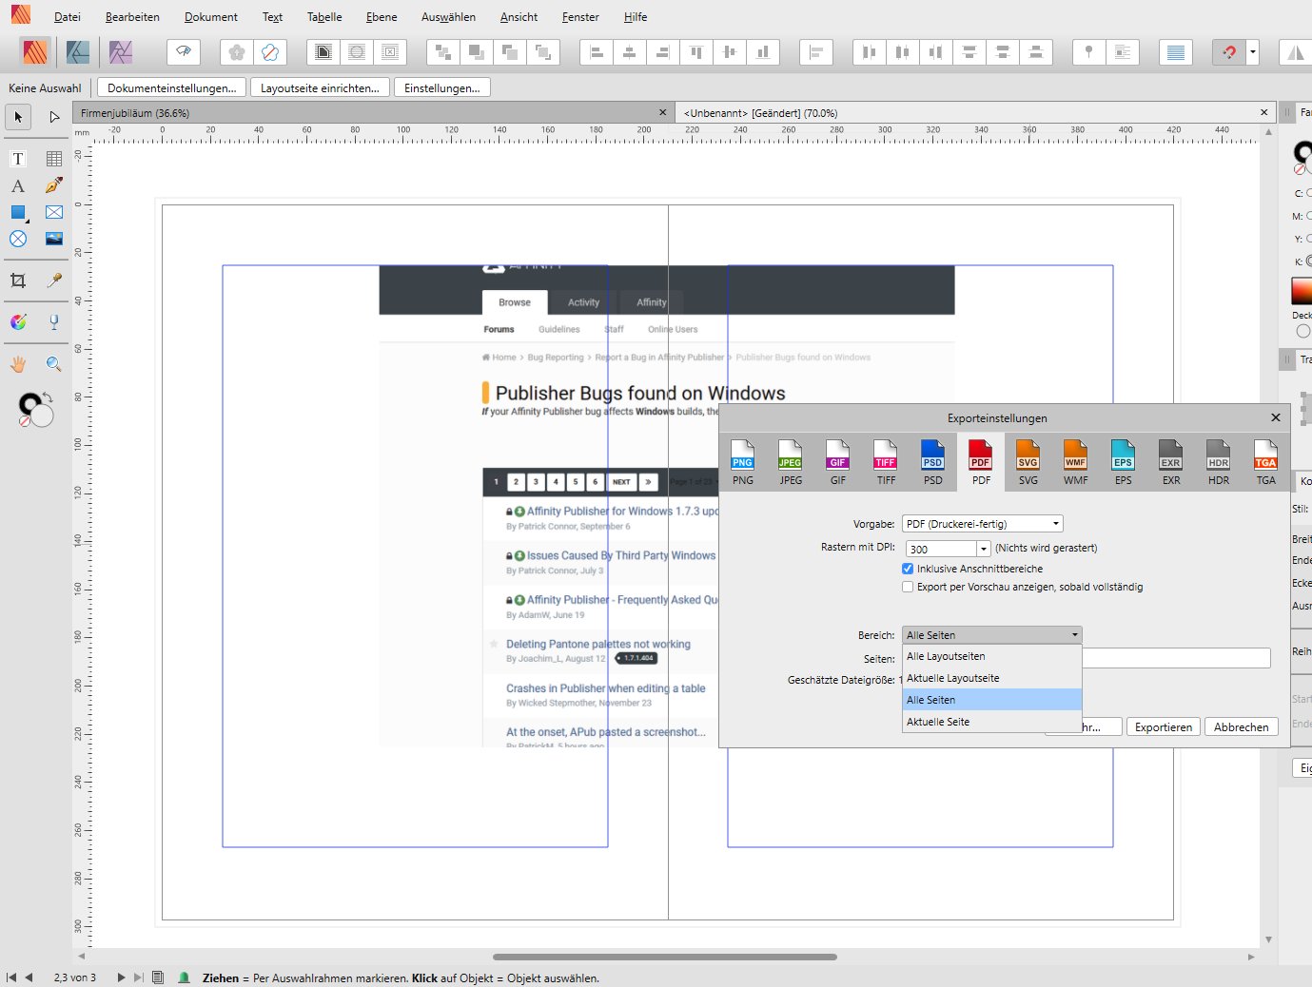
Task: Select the Artistic Text tool
Action: [18, 185]
